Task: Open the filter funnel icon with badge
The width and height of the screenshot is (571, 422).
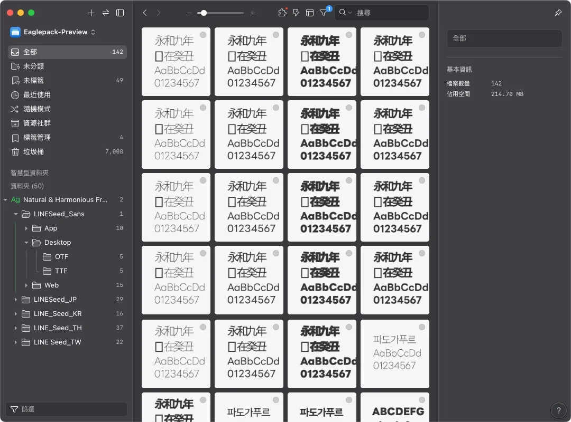Action: click(x=324, y=13)
